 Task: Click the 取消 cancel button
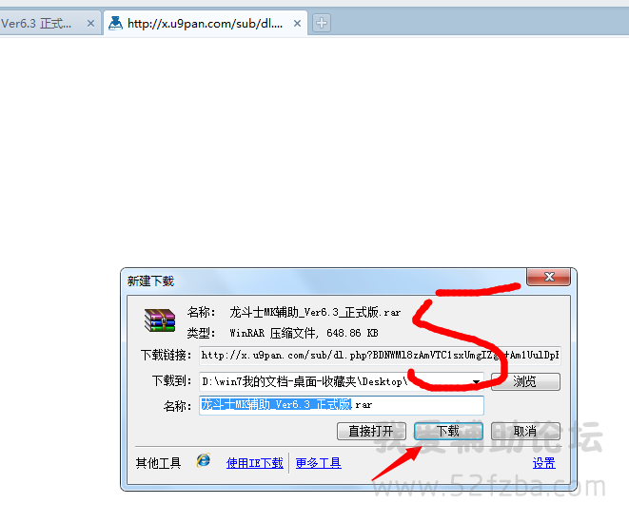[x=525, y=431]
